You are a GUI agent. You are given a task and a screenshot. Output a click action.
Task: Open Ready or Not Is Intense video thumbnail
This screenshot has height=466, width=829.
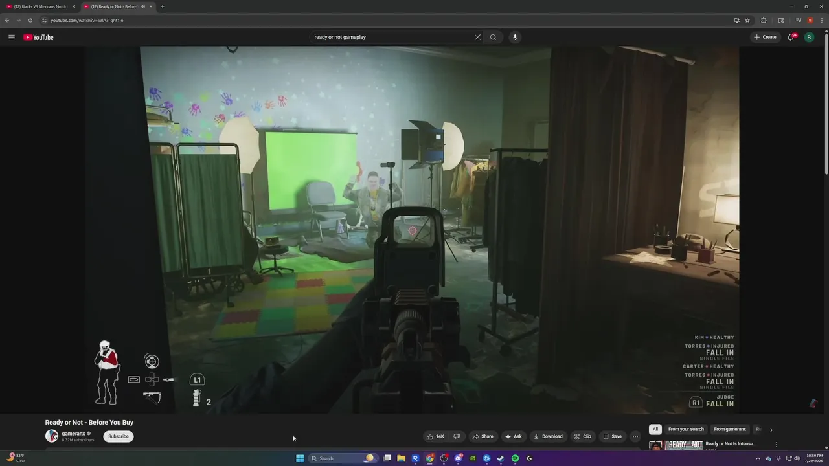click(676, 445)
